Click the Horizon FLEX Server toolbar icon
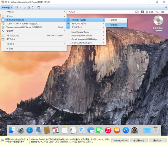The width and height of the screenshot is (168, 145). tap(29, 7)
